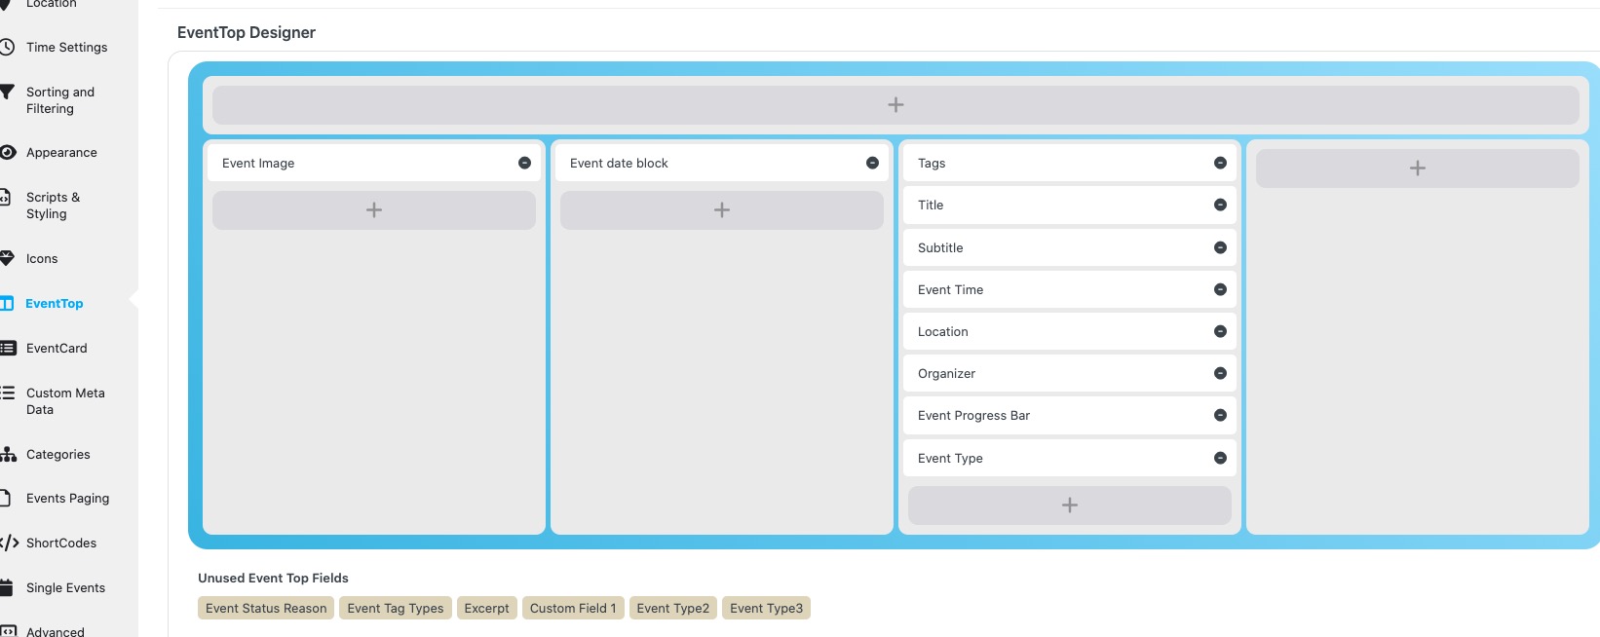Add field to empty fourth column

point(1417,169)
